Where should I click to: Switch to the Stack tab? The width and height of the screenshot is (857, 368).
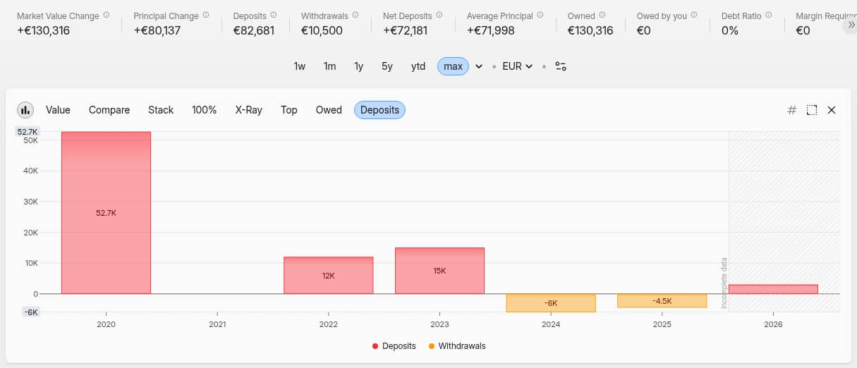tap(161, 110)
